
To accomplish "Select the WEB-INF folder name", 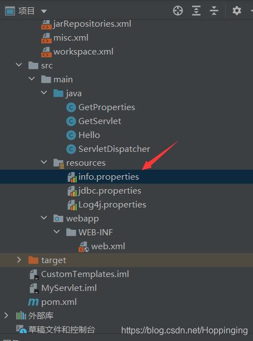I will 96,233.
